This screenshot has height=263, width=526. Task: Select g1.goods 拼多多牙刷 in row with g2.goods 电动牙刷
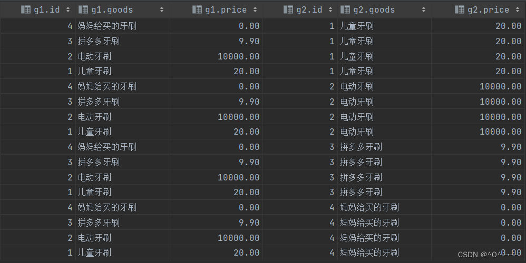(99, 102)
